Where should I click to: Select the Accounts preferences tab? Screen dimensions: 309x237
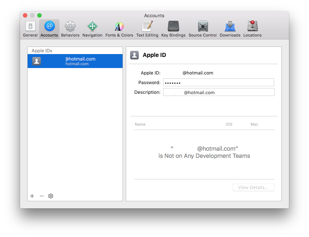[49, 29]
